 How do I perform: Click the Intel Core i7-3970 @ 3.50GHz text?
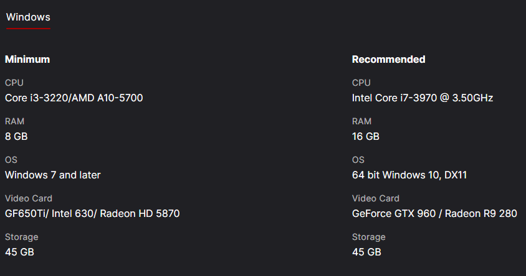pyautogui.click(x=423, y=98)
